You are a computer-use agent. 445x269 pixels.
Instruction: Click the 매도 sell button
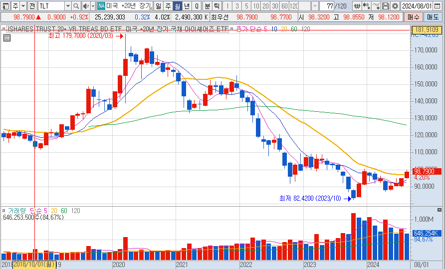coord(433,17)
